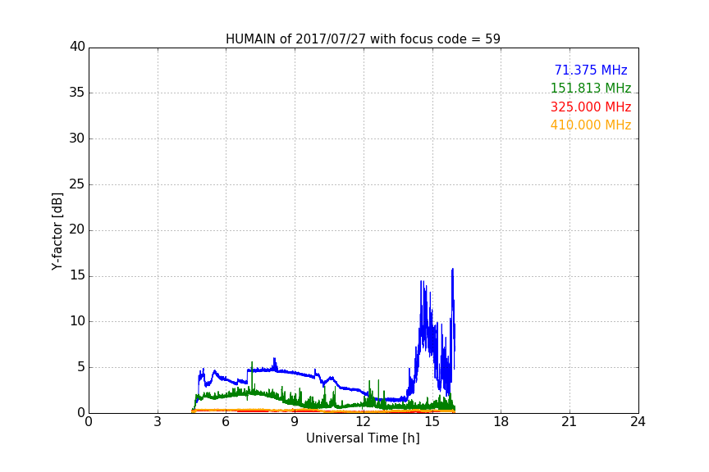Click x-axis tick value 18

tap(501, 422)
